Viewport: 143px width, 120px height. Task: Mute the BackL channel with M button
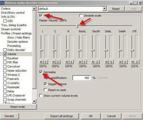point(80,62)
